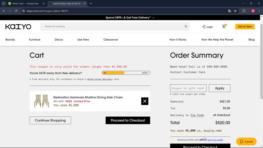Screen dimensions: 263x148
Task: Open site information icon in address bar
Action: pos(23,11)
